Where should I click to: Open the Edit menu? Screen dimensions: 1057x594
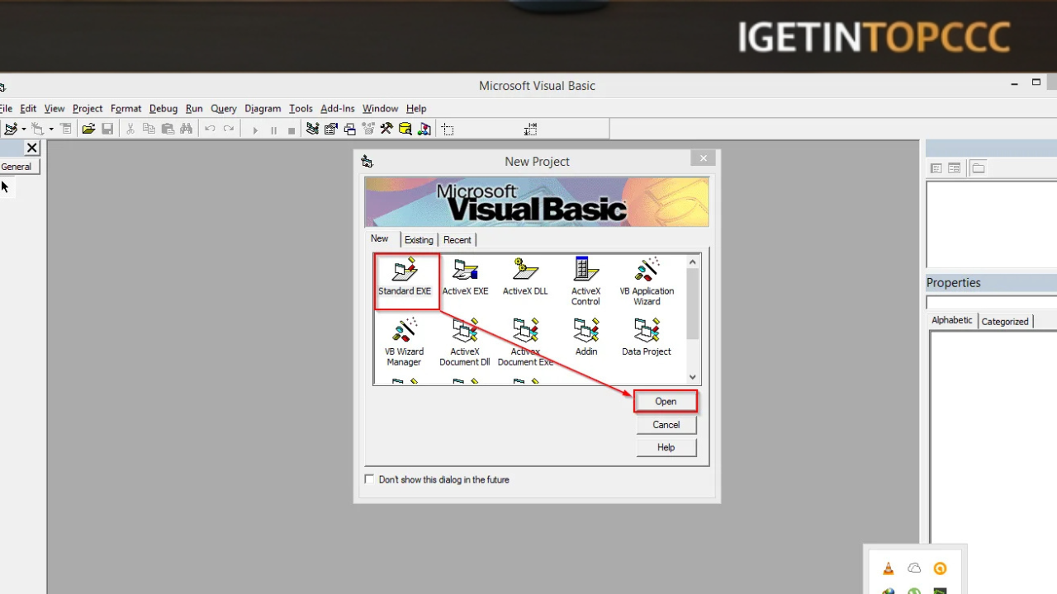(x=28, y=108)
